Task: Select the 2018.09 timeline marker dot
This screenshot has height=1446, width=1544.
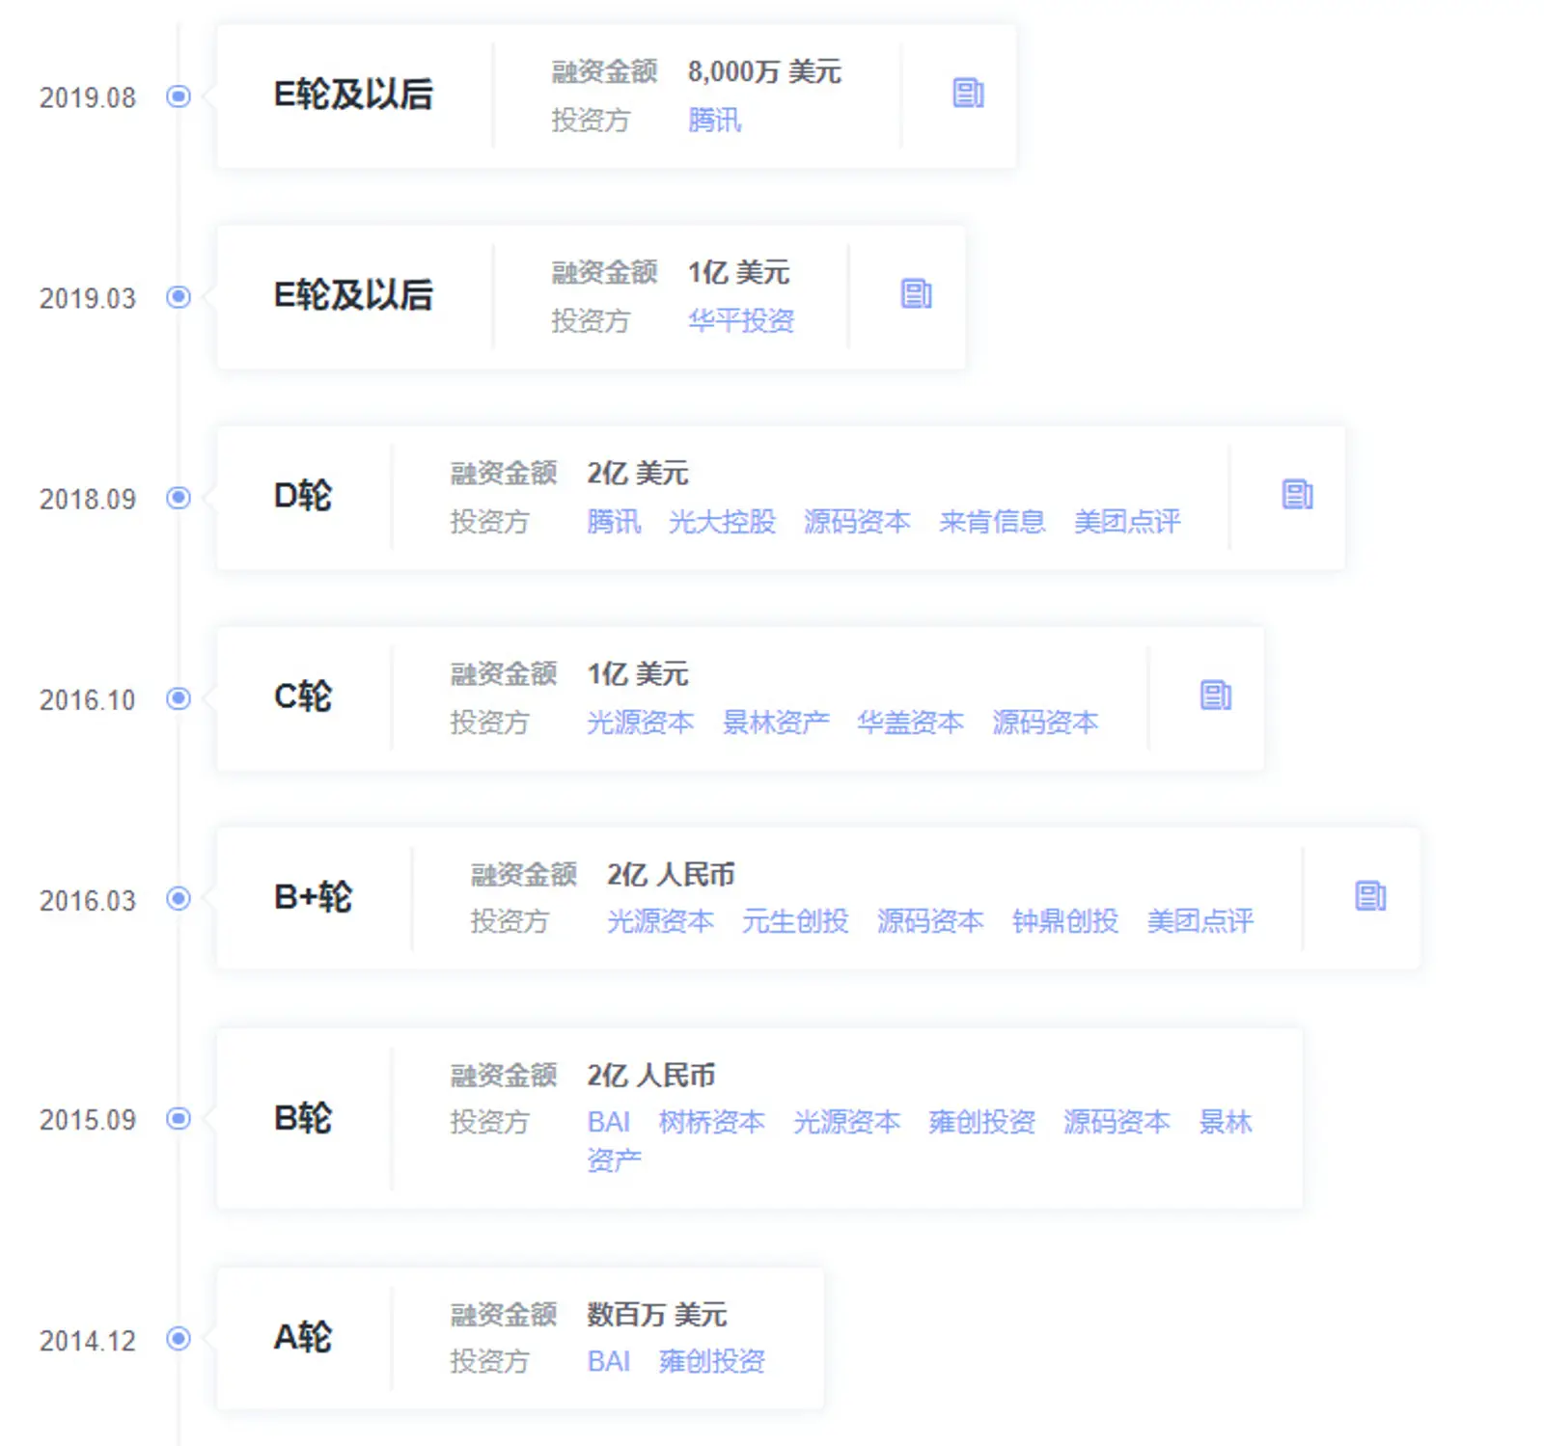Action: [x=179, y=498]
